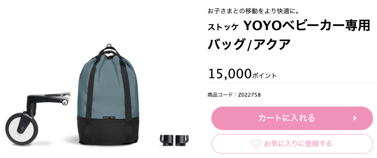Click the two black hook clips image
Viewport: 377px width, 158px height.
[175, 140]
